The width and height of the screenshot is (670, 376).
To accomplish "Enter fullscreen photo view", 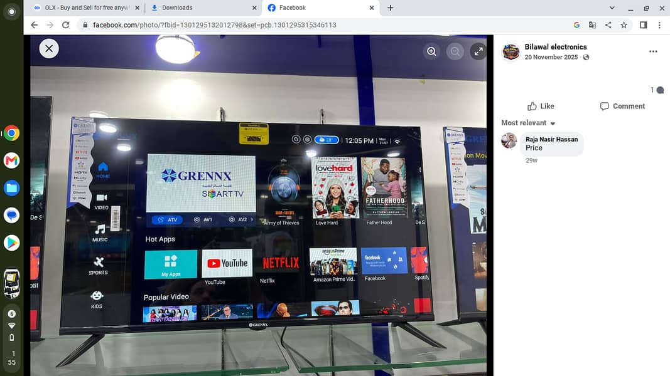I will click(478, 51).
